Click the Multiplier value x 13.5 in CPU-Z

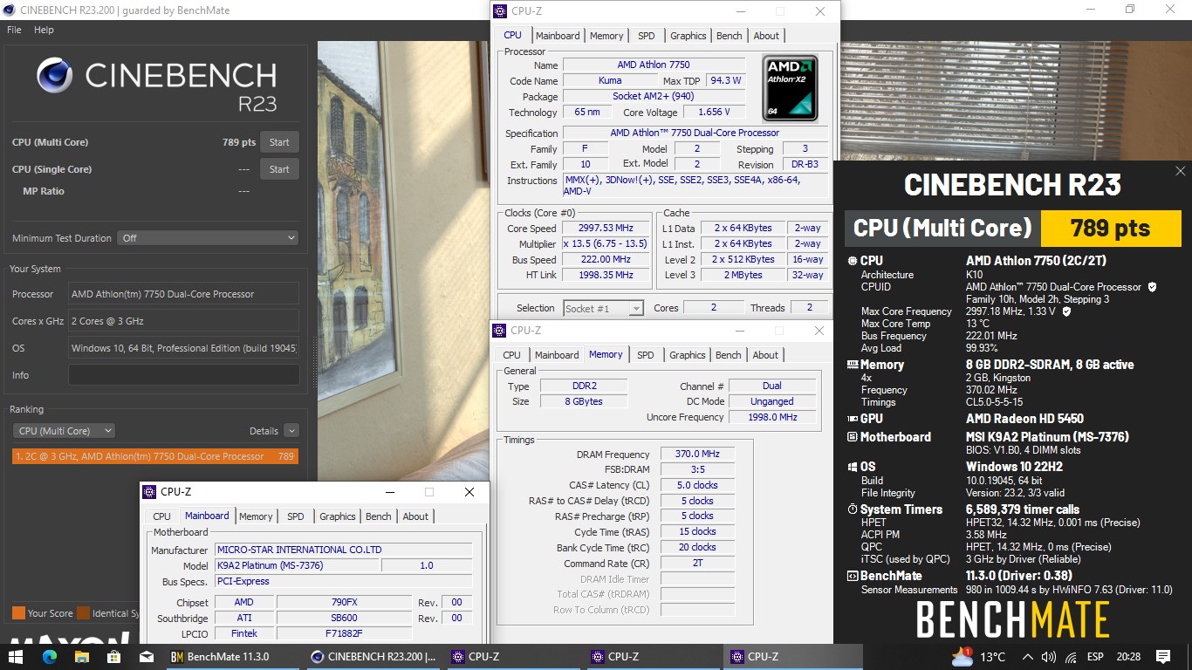(606, 244)
